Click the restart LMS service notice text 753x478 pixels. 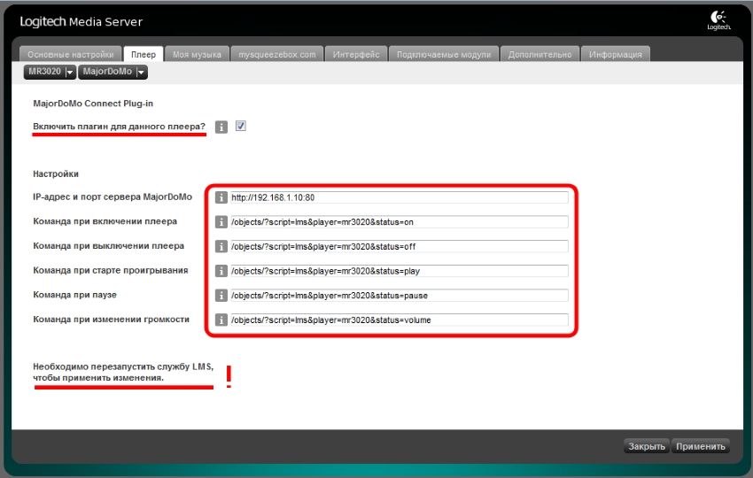[123, 372]
